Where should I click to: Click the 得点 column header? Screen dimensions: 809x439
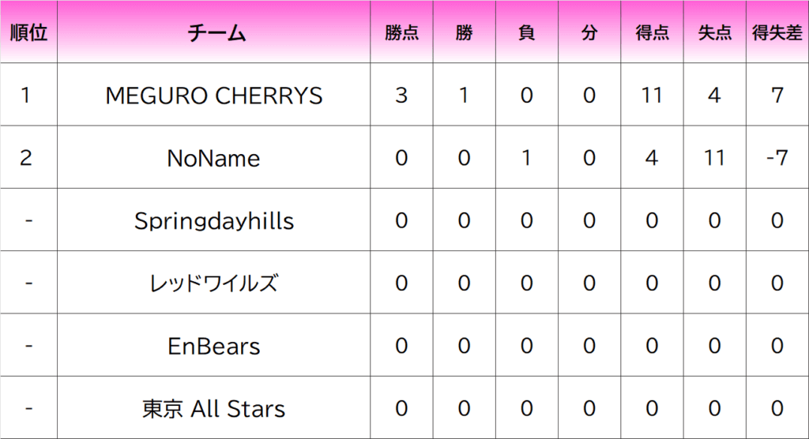[652, 33]
